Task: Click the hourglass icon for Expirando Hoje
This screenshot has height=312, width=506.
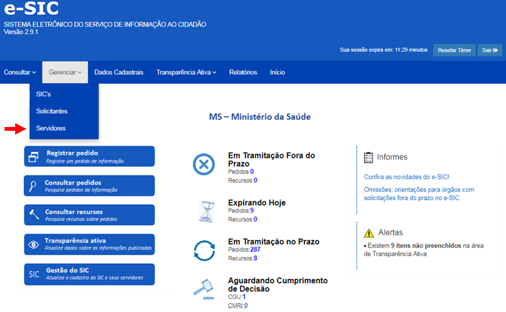Action: 207,212
